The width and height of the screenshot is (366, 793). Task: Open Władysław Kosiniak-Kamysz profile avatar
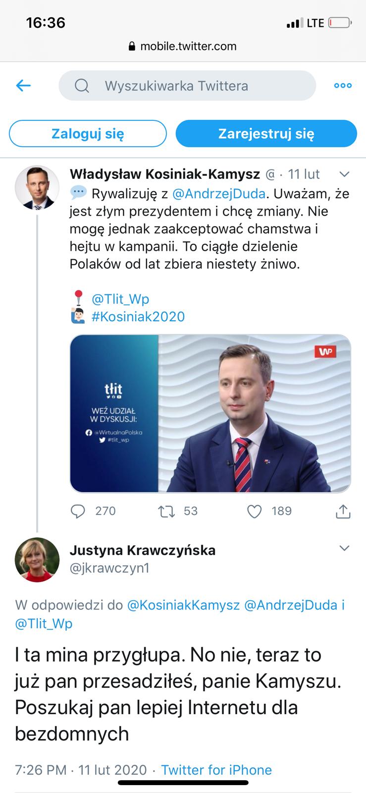[37, 188]
